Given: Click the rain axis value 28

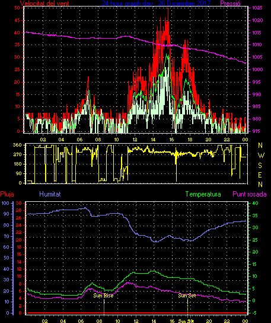Looking at the screenshot, I should click(19, 211).
